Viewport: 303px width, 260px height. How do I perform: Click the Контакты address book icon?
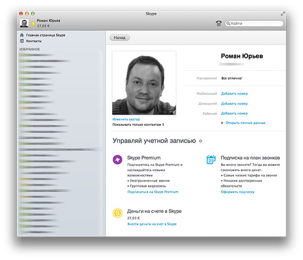click(x=22, y=41)
